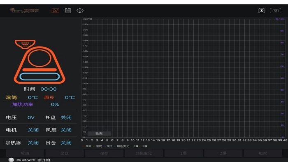Mark second crack with 2爆 button
Screen dimensions: 288x162
223,153
